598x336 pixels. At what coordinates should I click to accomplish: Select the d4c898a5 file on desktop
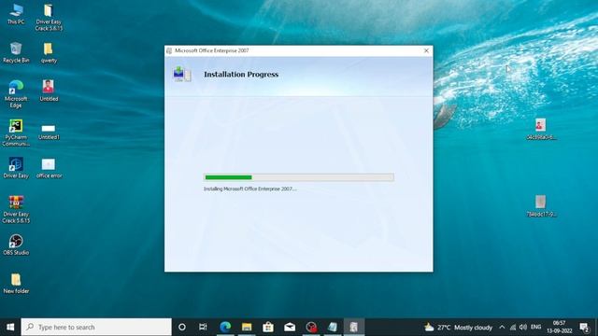coord(541,129)
